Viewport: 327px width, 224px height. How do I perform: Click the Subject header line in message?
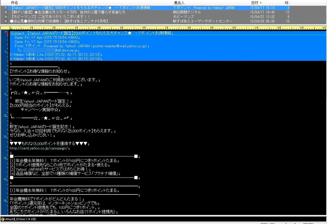(x=92, y=33)
